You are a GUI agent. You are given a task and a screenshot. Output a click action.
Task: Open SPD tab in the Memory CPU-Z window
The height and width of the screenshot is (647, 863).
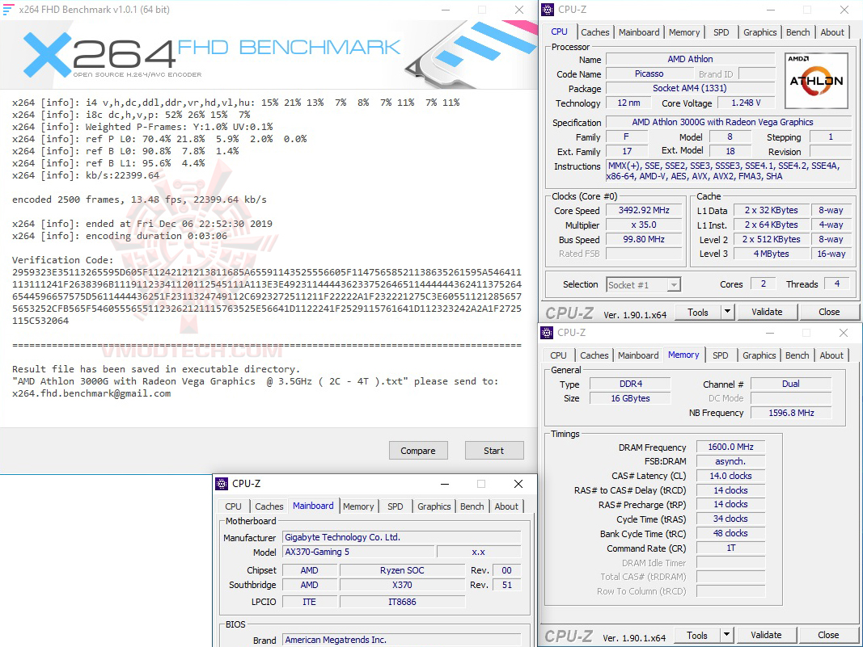pyautogui.click(x=721, y=355)
